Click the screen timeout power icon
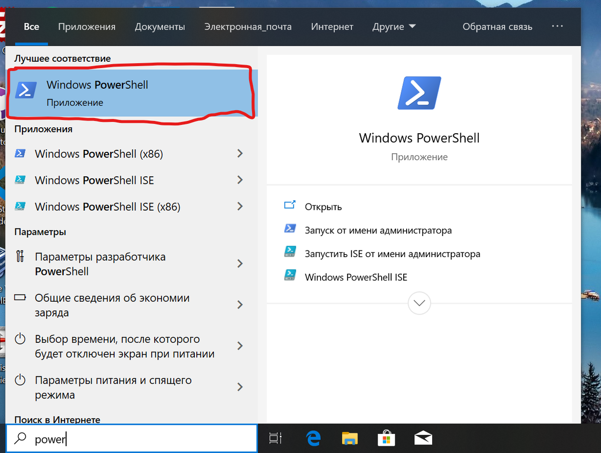 (20, 339)
